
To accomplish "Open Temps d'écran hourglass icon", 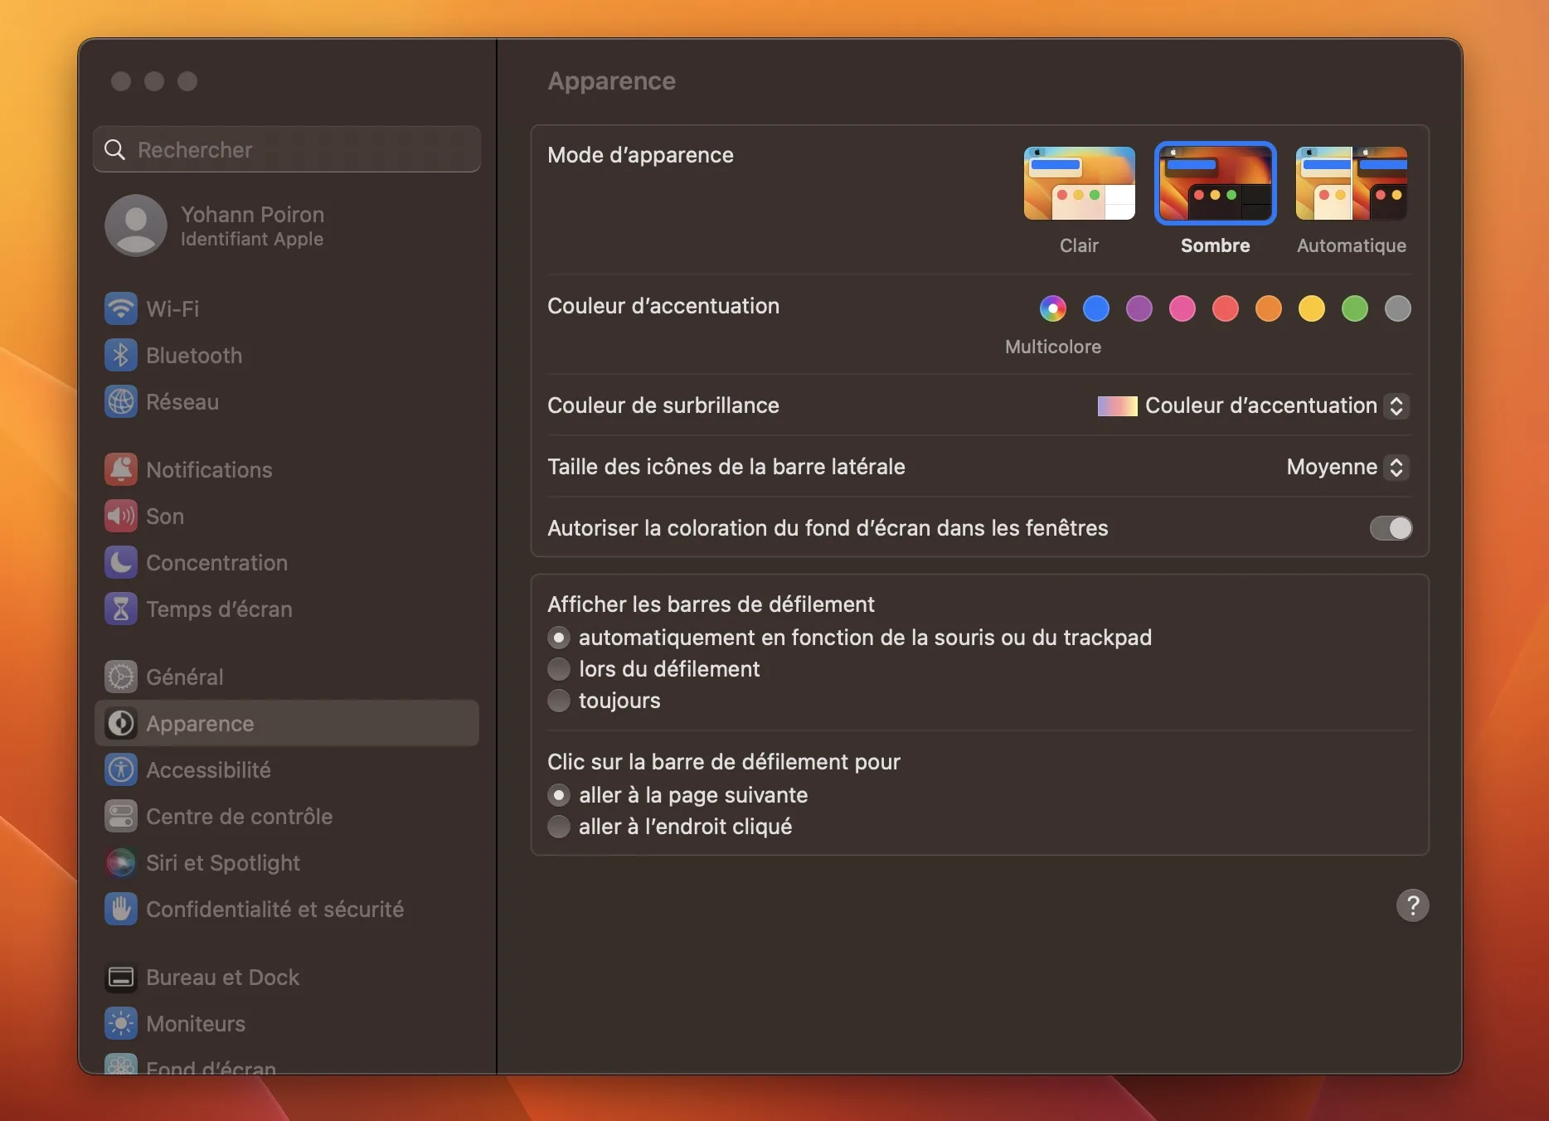I will 121,609.
